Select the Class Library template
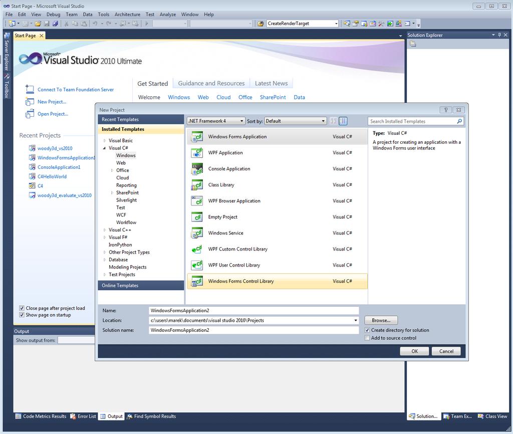This screenshot has height=434, width=513. pyautogui.click(x=277, y=185)
